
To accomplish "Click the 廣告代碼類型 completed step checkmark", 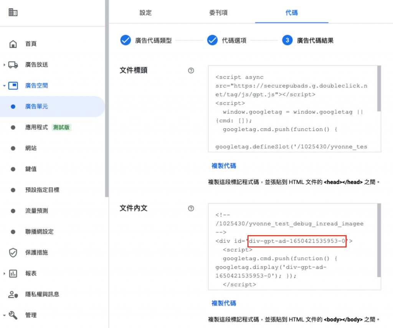I will pyautogui.click(x=125, y=40).
